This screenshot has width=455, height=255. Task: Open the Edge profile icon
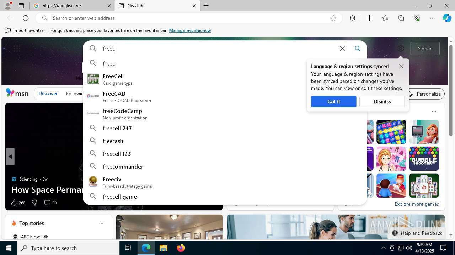click(8, 6)
